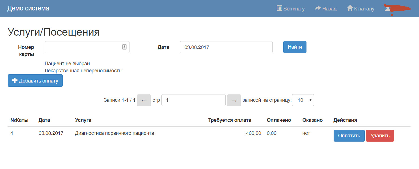
Task: Click the page number input field
Action: click(193, 100)
